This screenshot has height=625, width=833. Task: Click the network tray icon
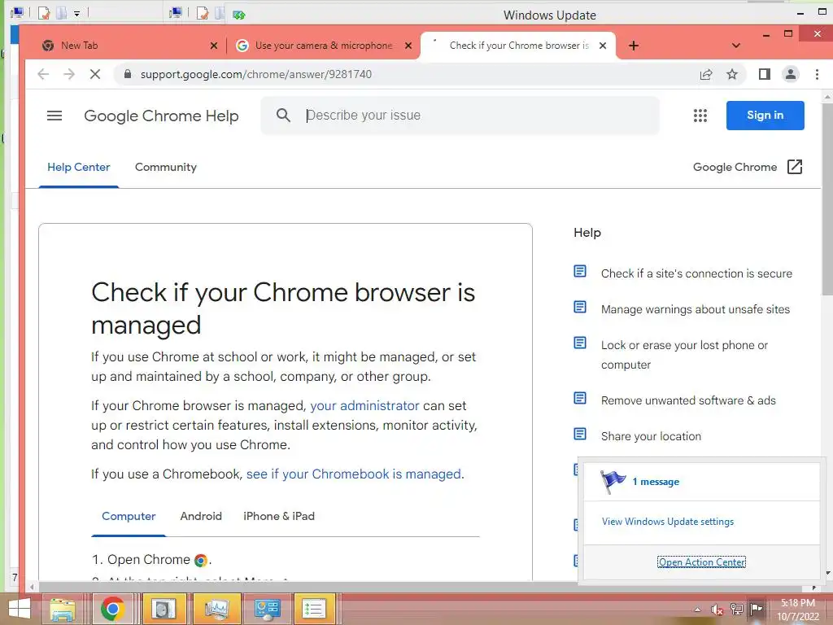point(737,610)
